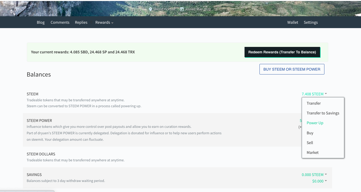361x192 pixels.
Task: Click the location pin icon beside likerid:riceball
Action: click(151, 9)
